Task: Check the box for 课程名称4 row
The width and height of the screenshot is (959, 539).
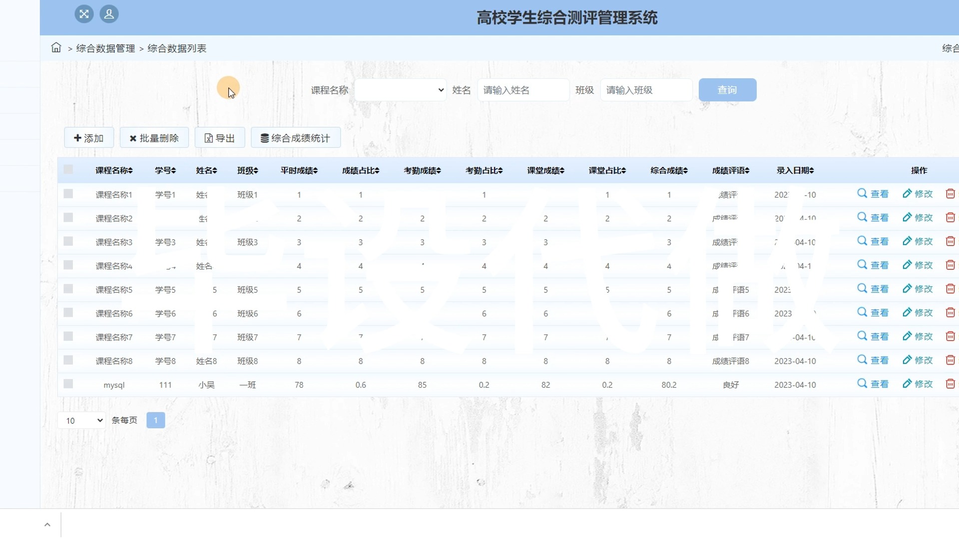Action: tap(68, 265)
